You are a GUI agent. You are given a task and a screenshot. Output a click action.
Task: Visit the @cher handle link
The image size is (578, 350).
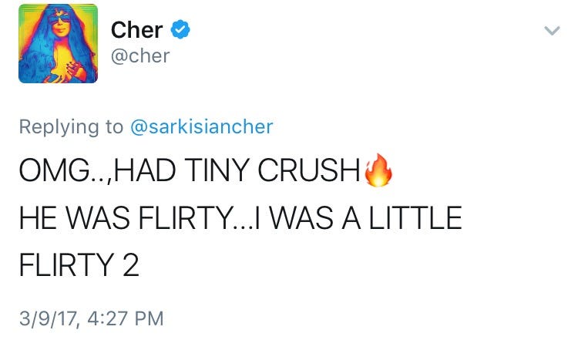[140, 56]
